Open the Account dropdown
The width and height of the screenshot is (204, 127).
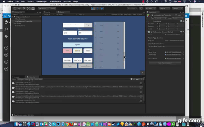pyautogui.click(x=151, y=8)
